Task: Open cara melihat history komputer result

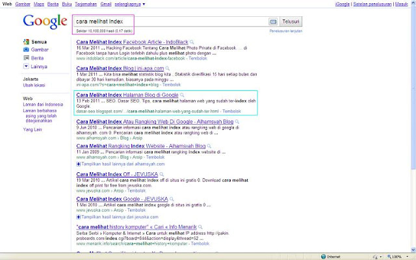Action: [136, 227]
